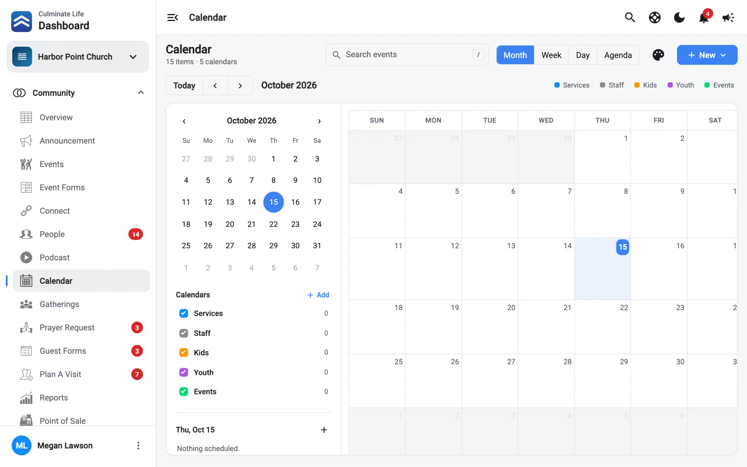This screenshot has width=747, height=467.
Task: Click the Services legend color dot
Action: click(557, 85)
